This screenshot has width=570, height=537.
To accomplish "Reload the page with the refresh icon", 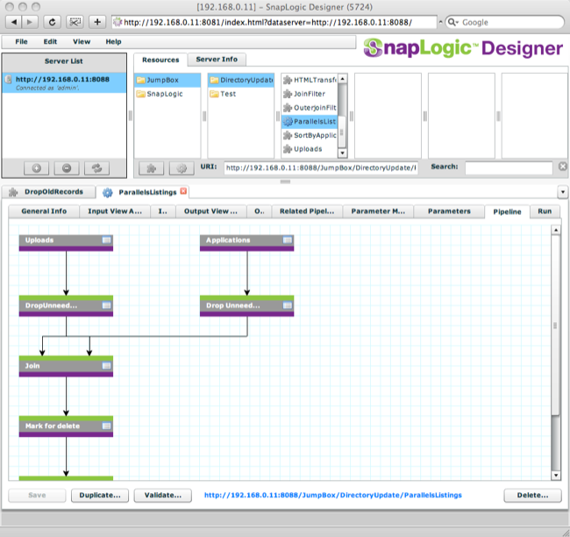I will tap(53, 22).
